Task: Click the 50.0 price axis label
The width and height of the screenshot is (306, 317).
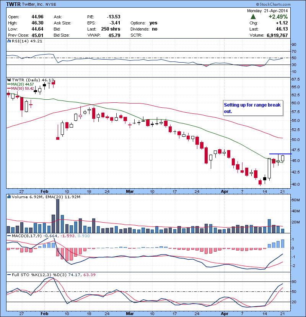Action: [296, 139]
